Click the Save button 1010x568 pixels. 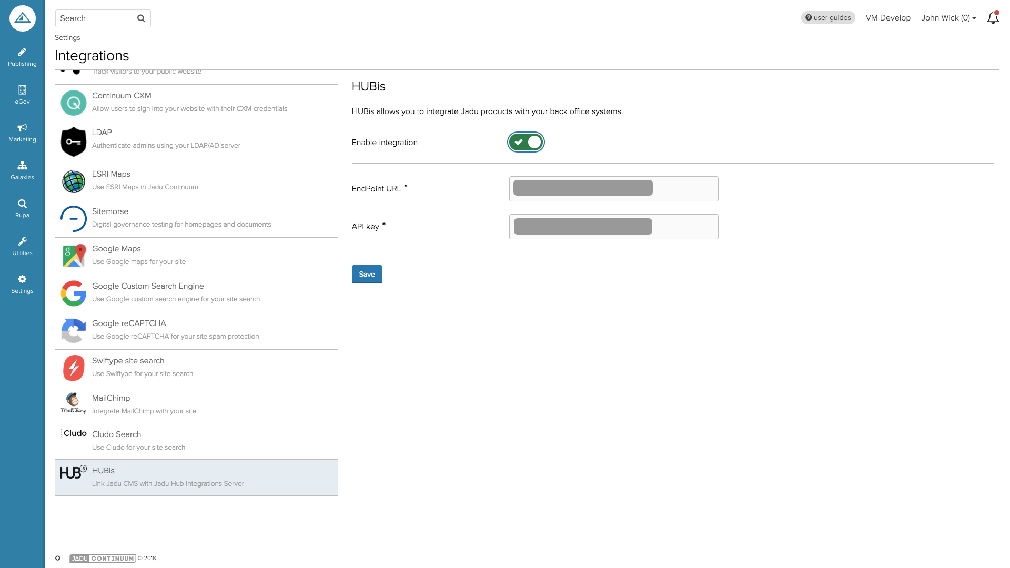pyautogui.click(x=367, y=274)
